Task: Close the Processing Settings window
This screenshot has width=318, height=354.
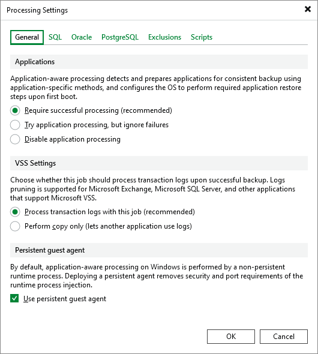Action: coord(308,9)
